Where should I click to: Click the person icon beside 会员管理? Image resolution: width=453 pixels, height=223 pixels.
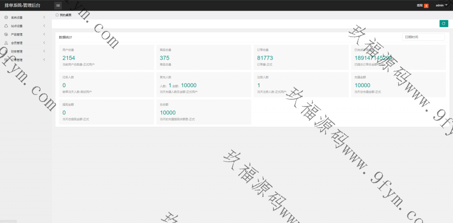6,43
